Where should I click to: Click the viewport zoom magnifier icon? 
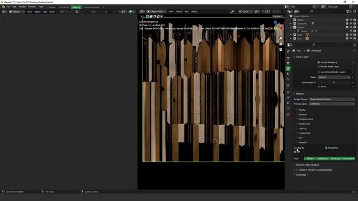pos(281,39)
